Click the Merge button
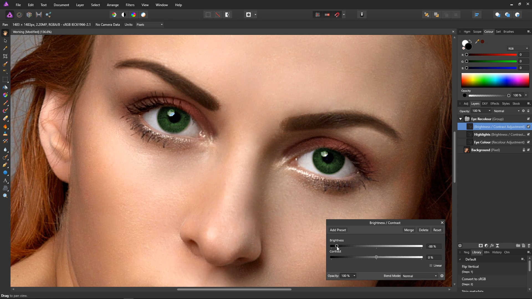 coord(409,230)
